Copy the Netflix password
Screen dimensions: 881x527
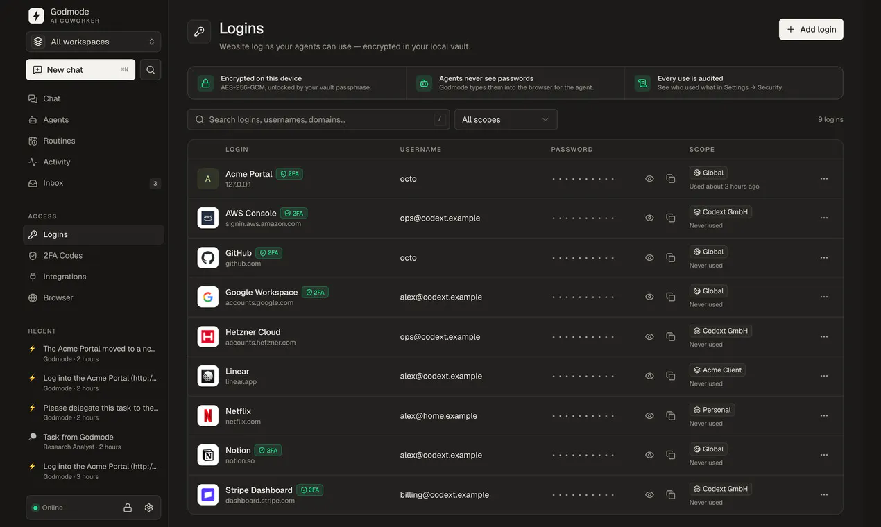[671, 416]
